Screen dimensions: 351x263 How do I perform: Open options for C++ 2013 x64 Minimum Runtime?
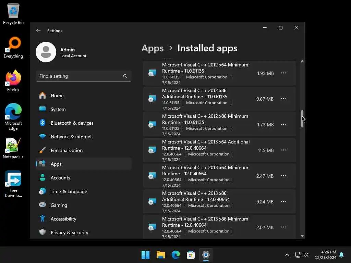[x=283, y=176]
